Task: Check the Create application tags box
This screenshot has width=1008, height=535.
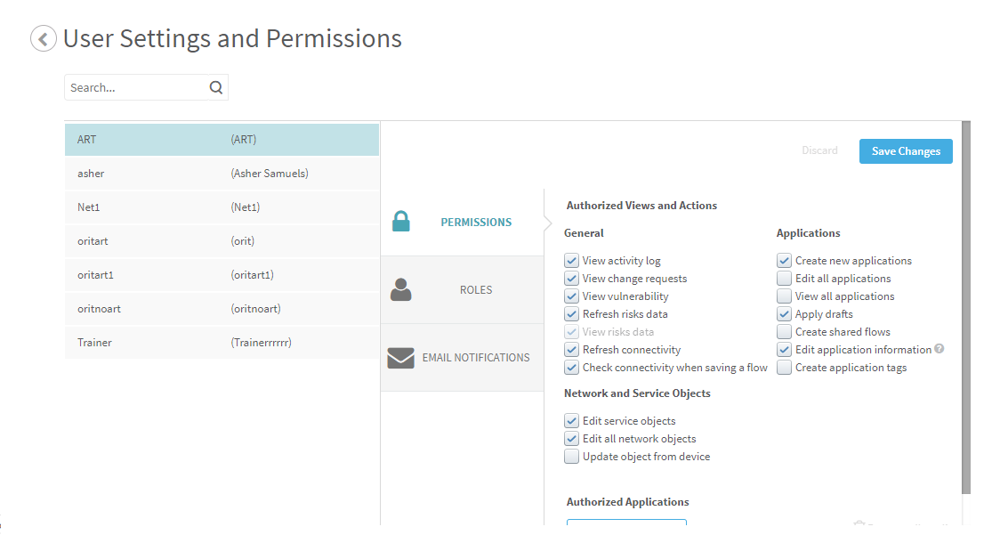Action: [x=784, y=368]
